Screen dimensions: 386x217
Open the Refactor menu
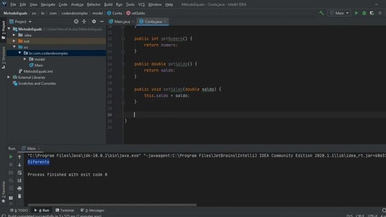coord(93,4)
